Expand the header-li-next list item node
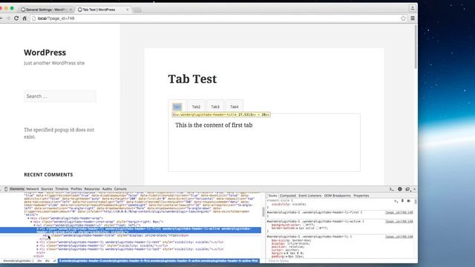This screenshot has height=267, width=475. coord(38,243)
